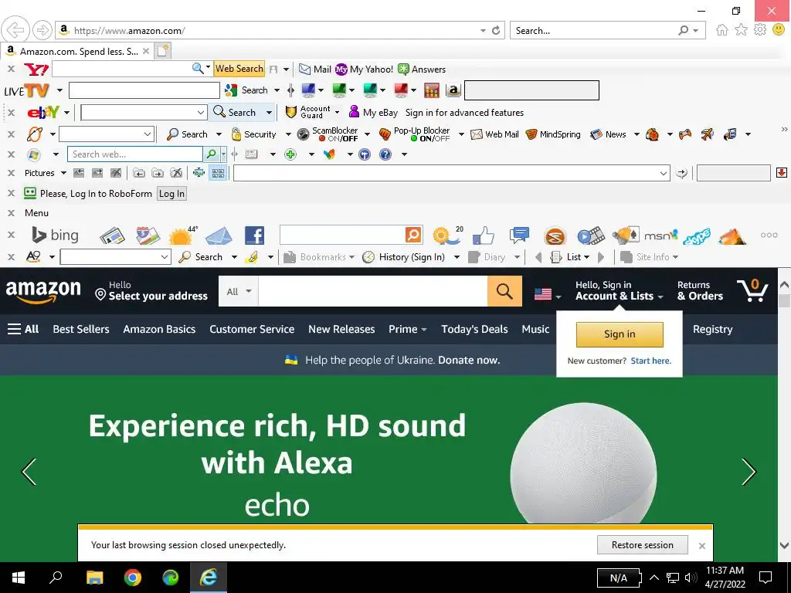Expand the eBay search combo box
Screen dimensions: 791x593
200,113
